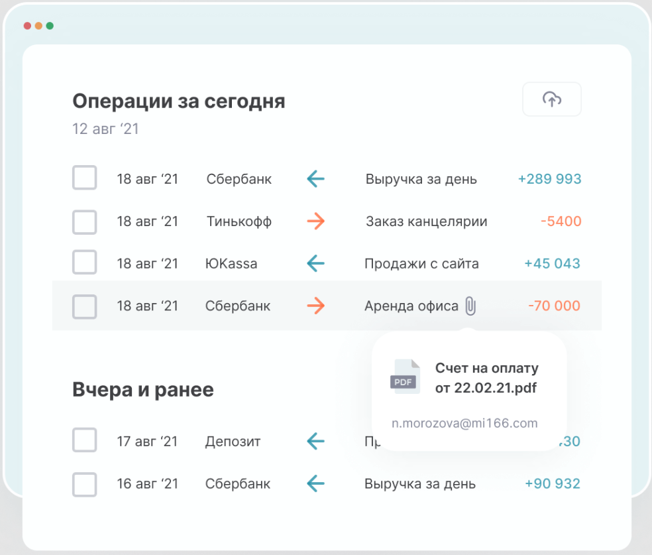Image resolution: width=652 pixels, height=555 pixels.
Task: Click the Операции за сегодня heading
Action: (x=179, y=101)
